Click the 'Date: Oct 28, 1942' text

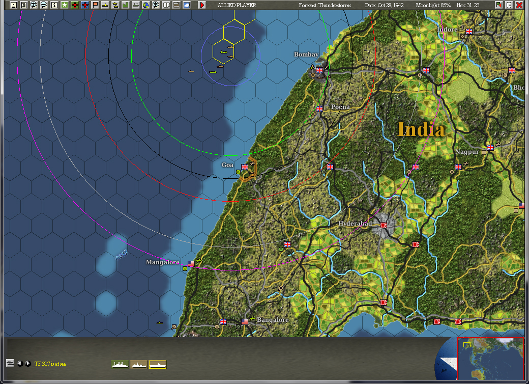click(384, 5)
